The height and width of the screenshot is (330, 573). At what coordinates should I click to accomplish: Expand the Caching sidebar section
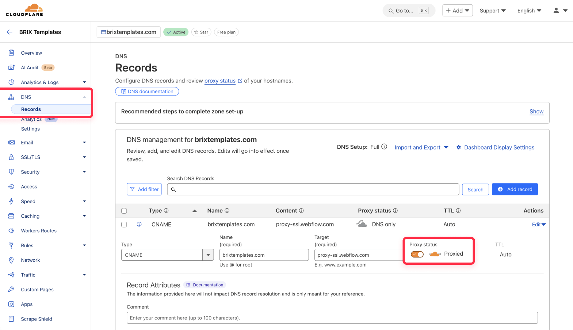[x=84, y=216]
